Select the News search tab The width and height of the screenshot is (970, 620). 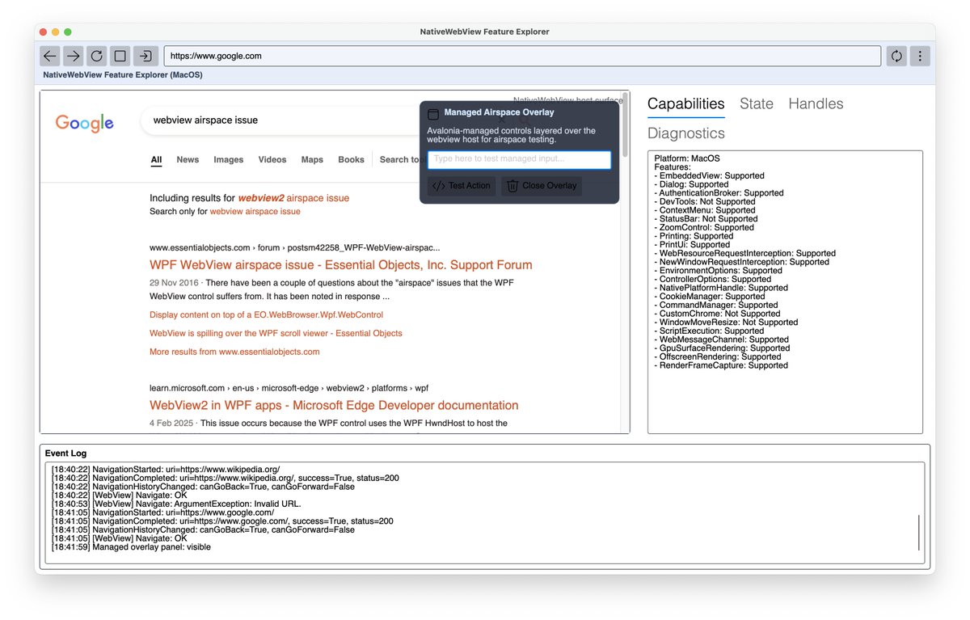point(188,160)
